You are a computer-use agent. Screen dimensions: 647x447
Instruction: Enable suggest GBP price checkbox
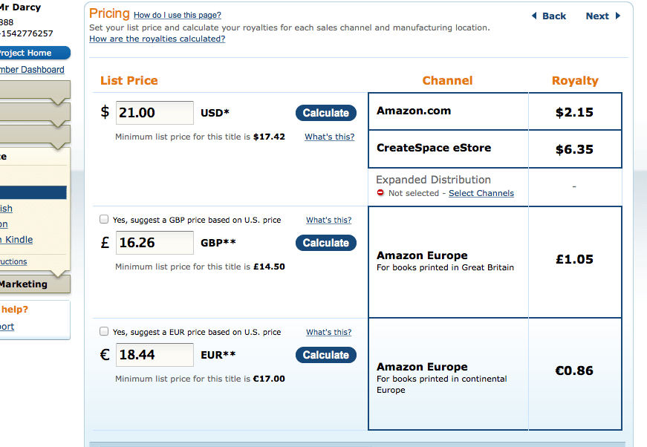click(104, 220)
